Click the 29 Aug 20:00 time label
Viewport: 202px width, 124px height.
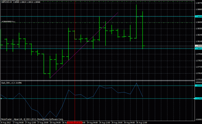pyautogui.click(x=117, y=123)
